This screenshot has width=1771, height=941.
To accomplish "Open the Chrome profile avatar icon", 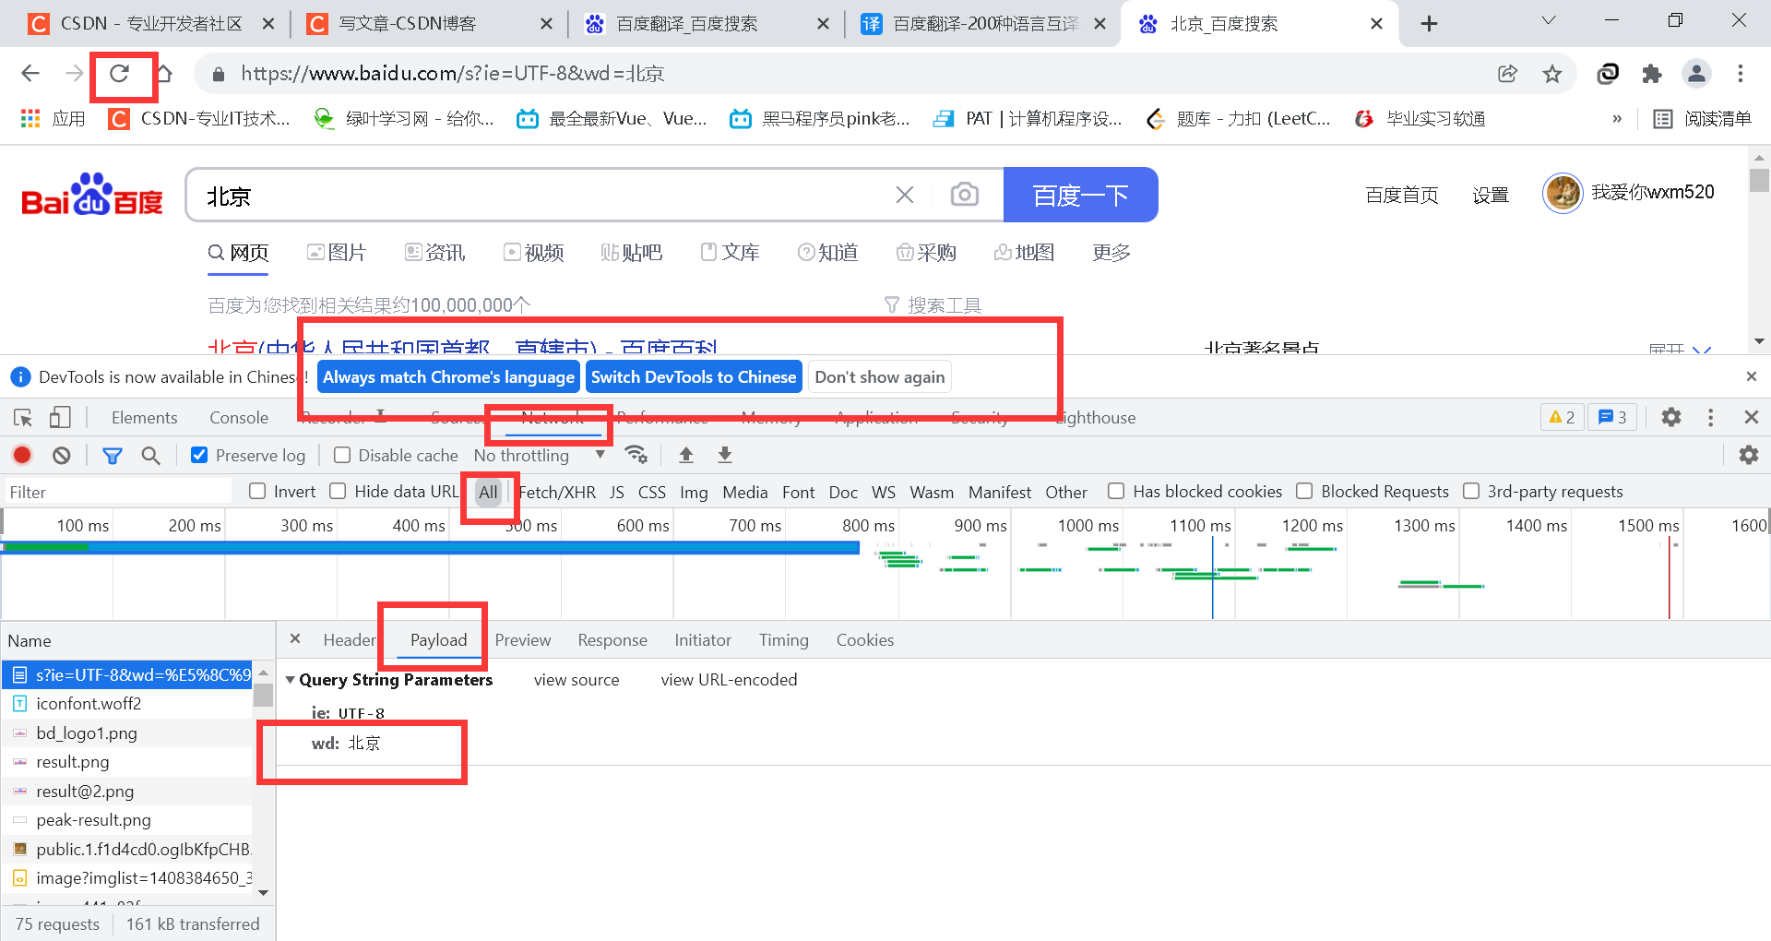I will coord(1696,74).
